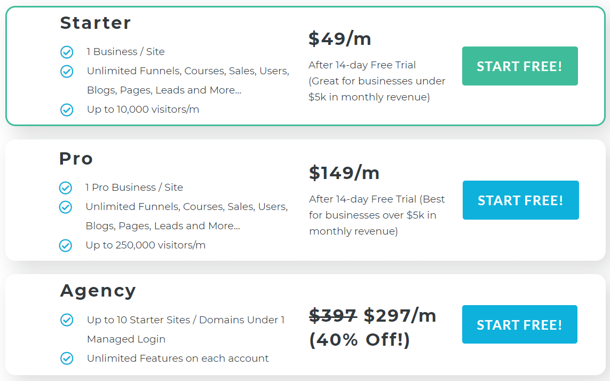Click the 'Unlimited Features on each account' text
This screenshot has width=610, height=381.
click(x=178, y=359)
